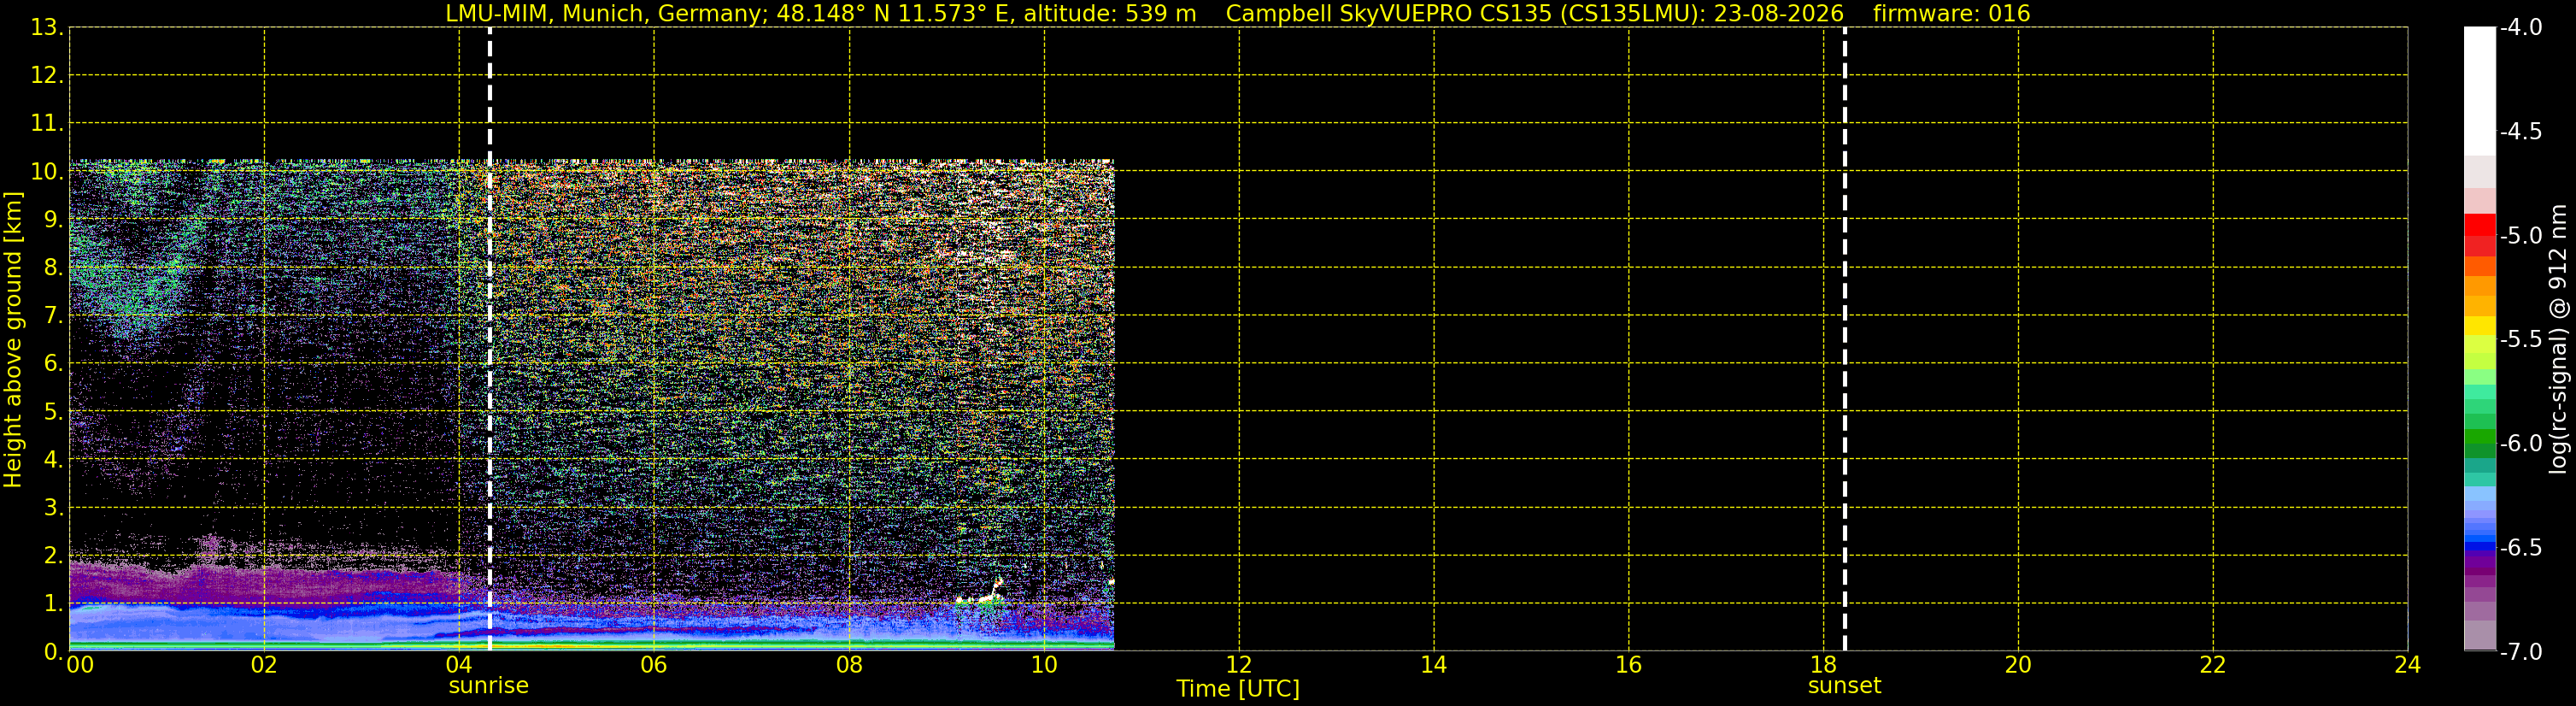Click the 18 tick on the time axis

(1824, 665)
